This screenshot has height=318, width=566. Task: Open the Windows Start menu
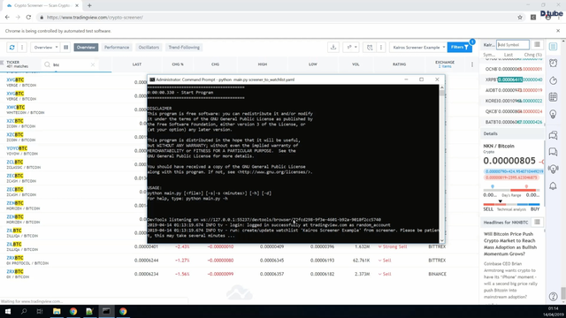[x=8, y=311]
